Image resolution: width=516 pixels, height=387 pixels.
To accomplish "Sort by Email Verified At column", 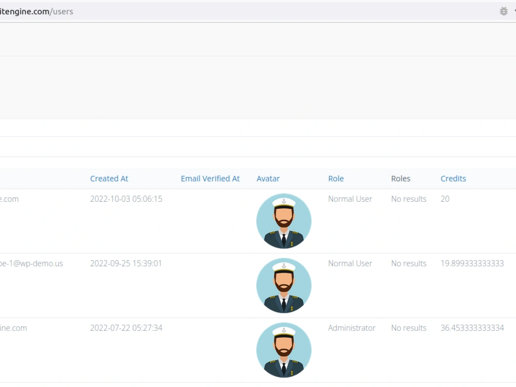I will [211, 179].
